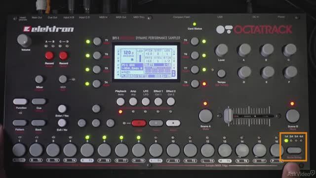This screenshot has width=316, height=178.
Task: Select track T8 button
Action: pos(195,84)
